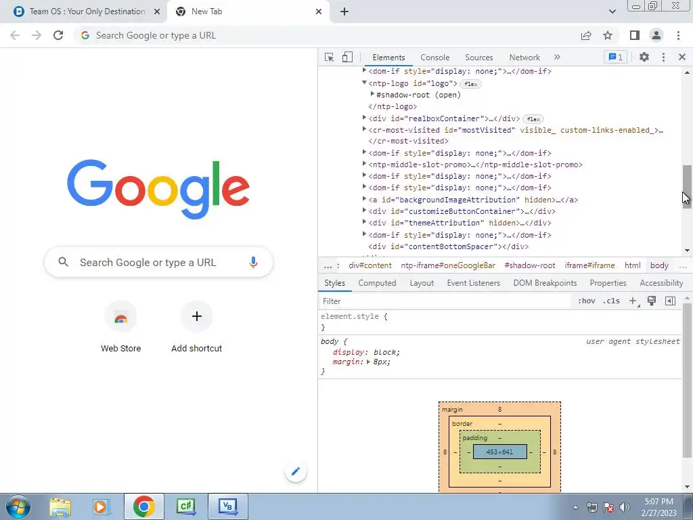Start voice search with the microphone icon
The image size is (693, 520).
point(253,262)
